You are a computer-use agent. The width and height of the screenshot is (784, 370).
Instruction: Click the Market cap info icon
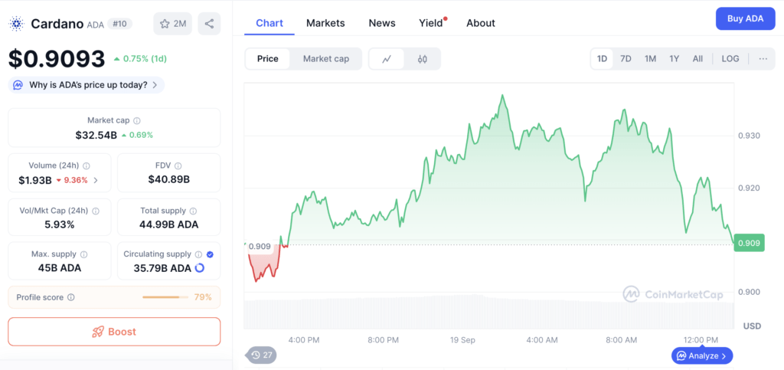pos(137,120)
